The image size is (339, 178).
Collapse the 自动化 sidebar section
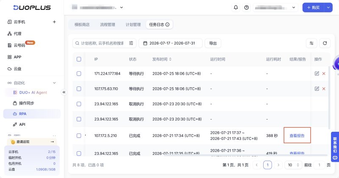(x=54, y=83)
